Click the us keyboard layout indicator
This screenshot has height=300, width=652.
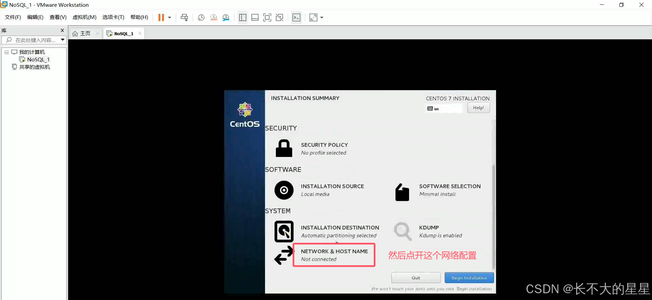[444, 108]
